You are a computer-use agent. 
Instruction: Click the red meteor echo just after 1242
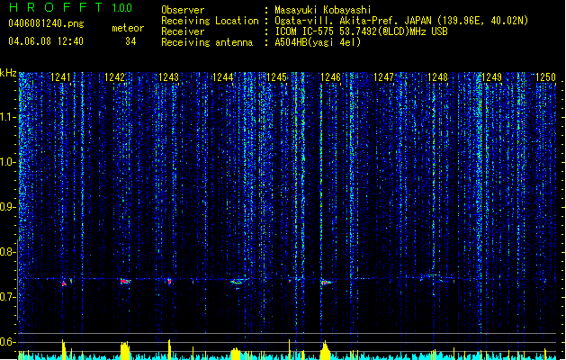tap(125, 281)
